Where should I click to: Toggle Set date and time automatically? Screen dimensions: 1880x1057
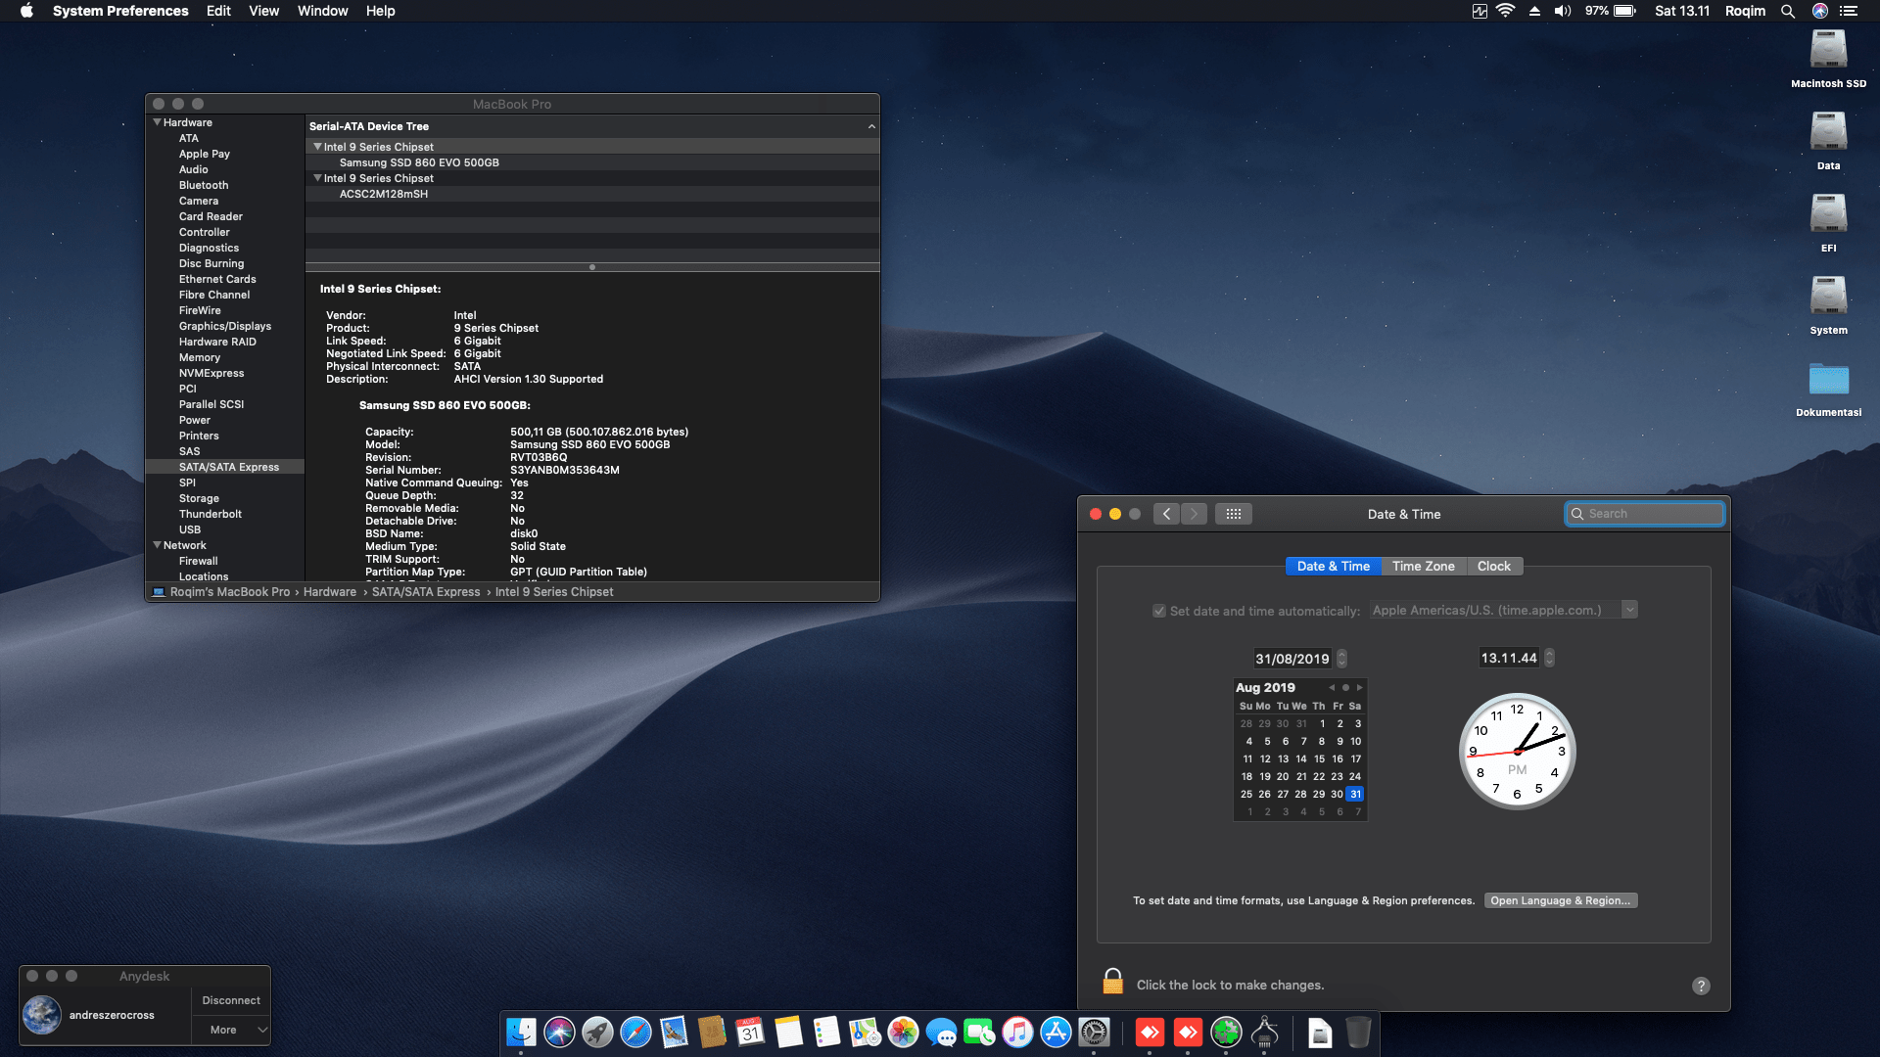(1159, 611)
